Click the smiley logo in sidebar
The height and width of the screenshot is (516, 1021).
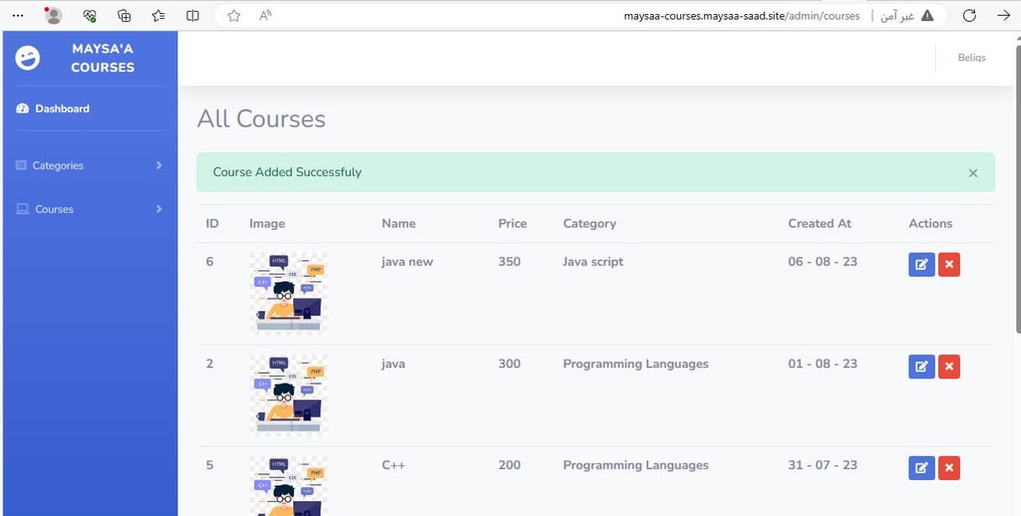(x=27, y=58)
